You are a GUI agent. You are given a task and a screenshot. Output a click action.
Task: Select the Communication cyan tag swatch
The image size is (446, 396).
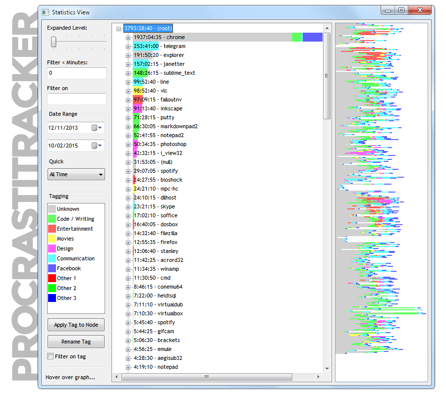(52, 259)
